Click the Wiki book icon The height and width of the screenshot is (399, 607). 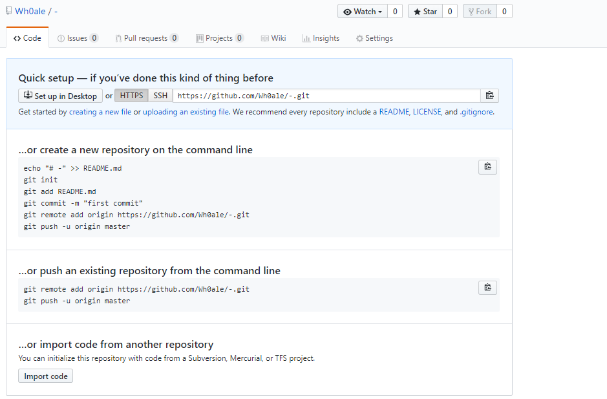265,38
